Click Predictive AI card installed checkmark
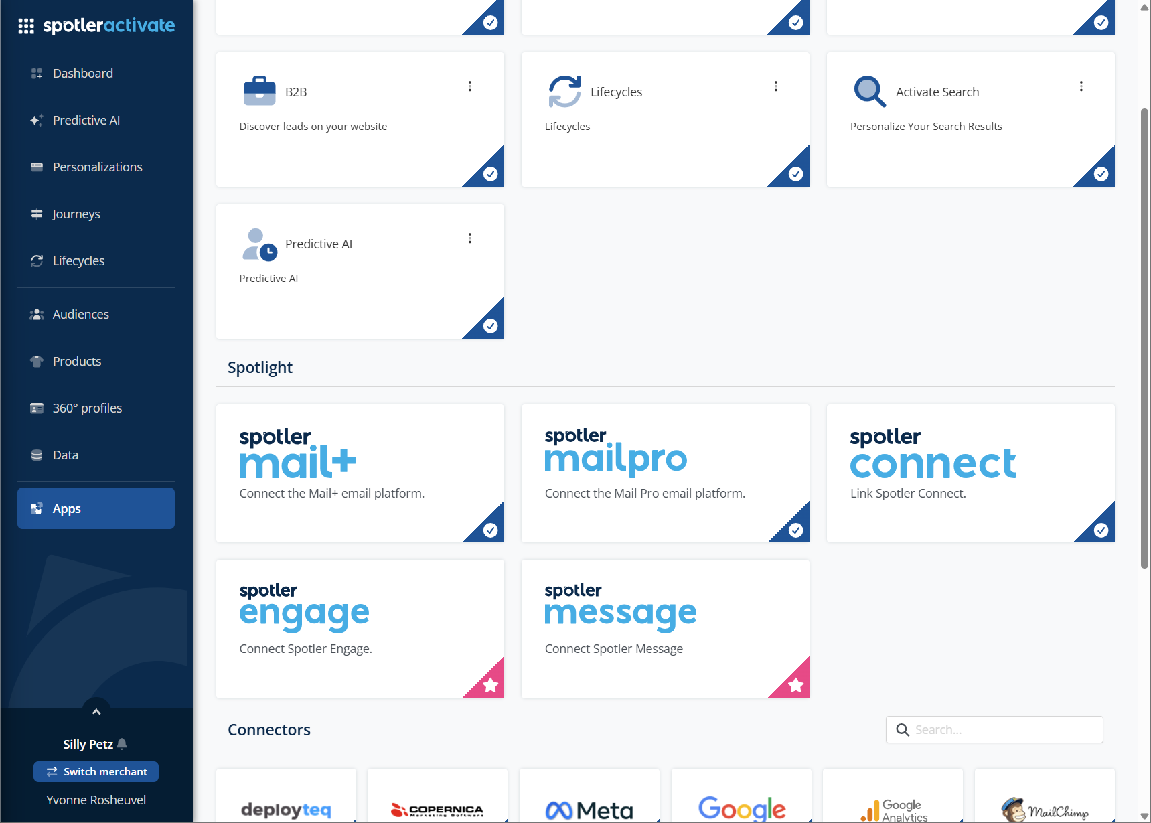Image resolution: width=1151 pixels, height=823 pixels. 490,325
